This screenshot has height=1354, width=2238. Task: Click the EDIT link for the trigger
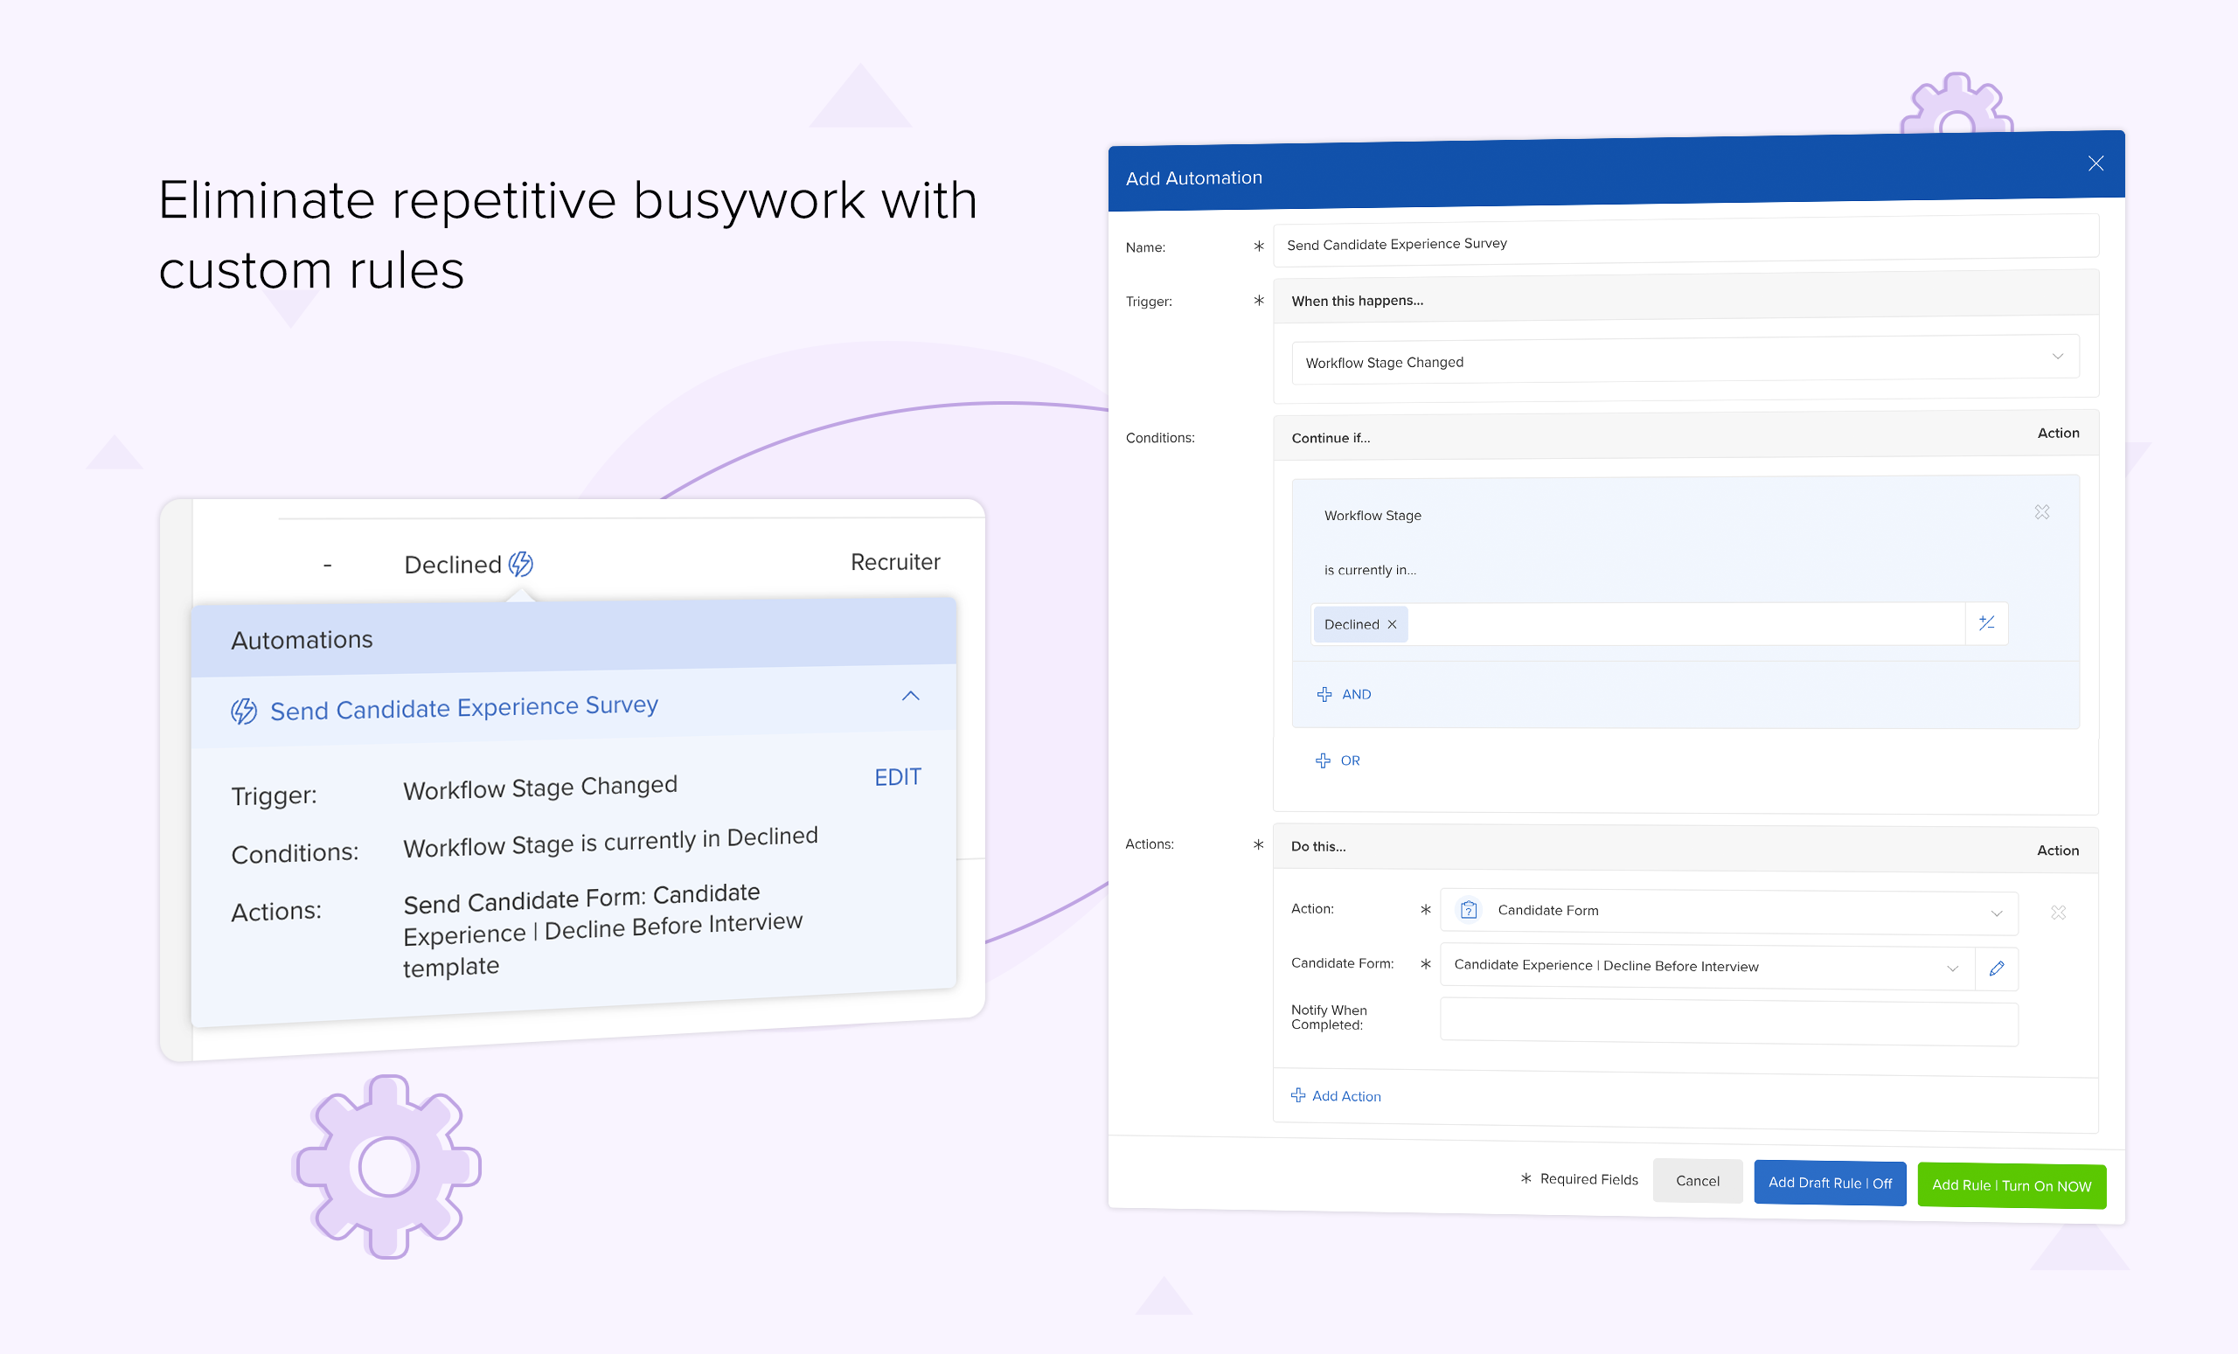click(x=896, y=776)
